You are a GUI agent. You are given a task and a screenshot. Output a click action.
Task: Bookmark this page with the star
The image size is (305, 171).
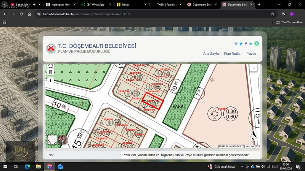pos(273,14)
